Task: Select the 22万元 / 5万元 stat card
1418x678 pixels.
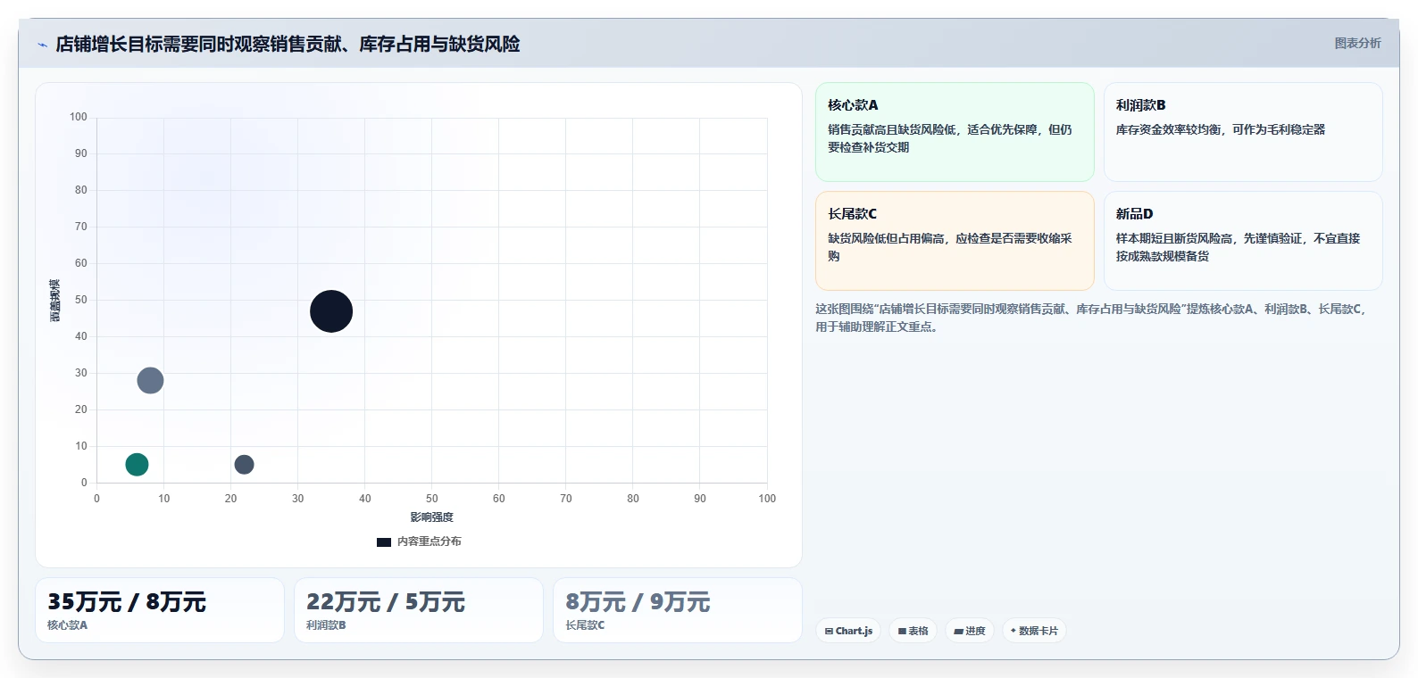Action: click(419, 610)
